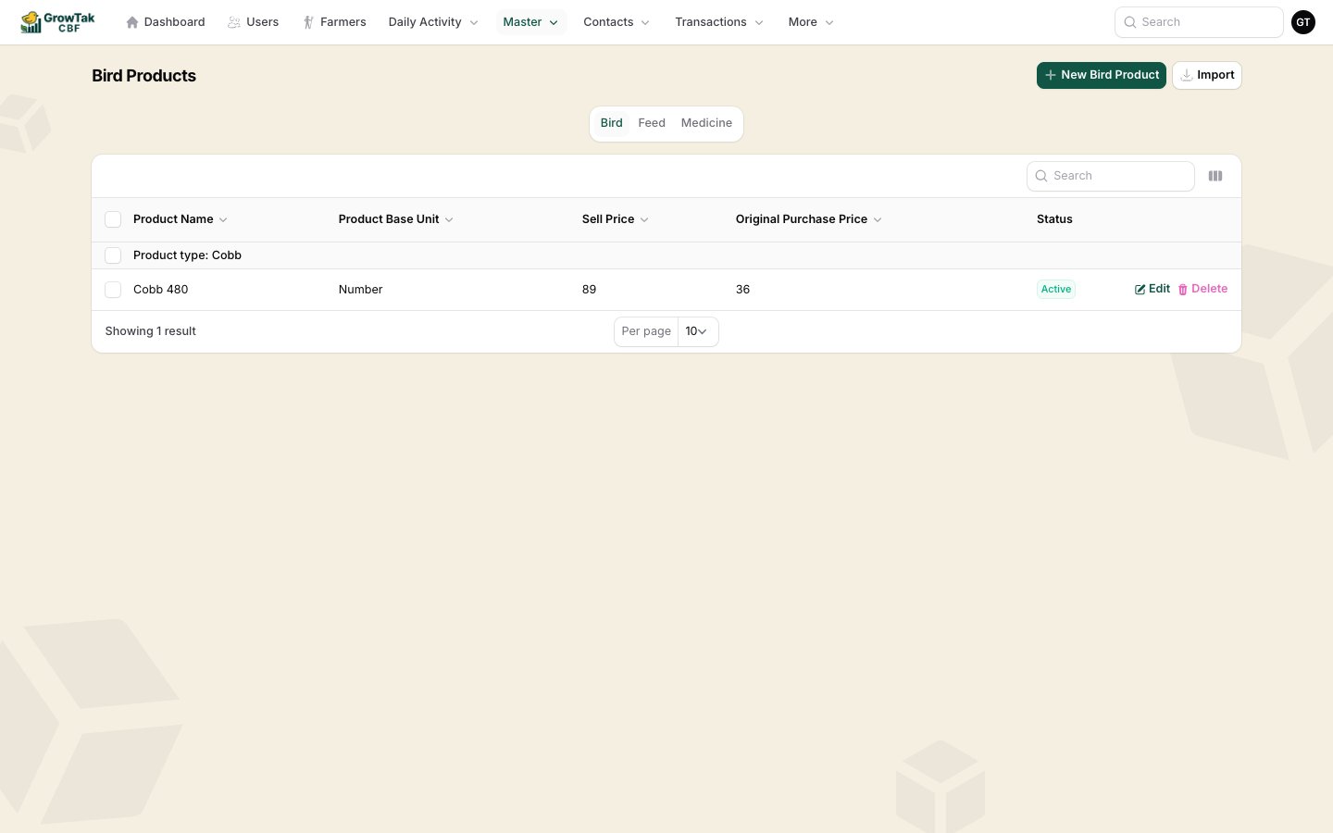
Task: Open the Farmers page
Action: [335, 22]
